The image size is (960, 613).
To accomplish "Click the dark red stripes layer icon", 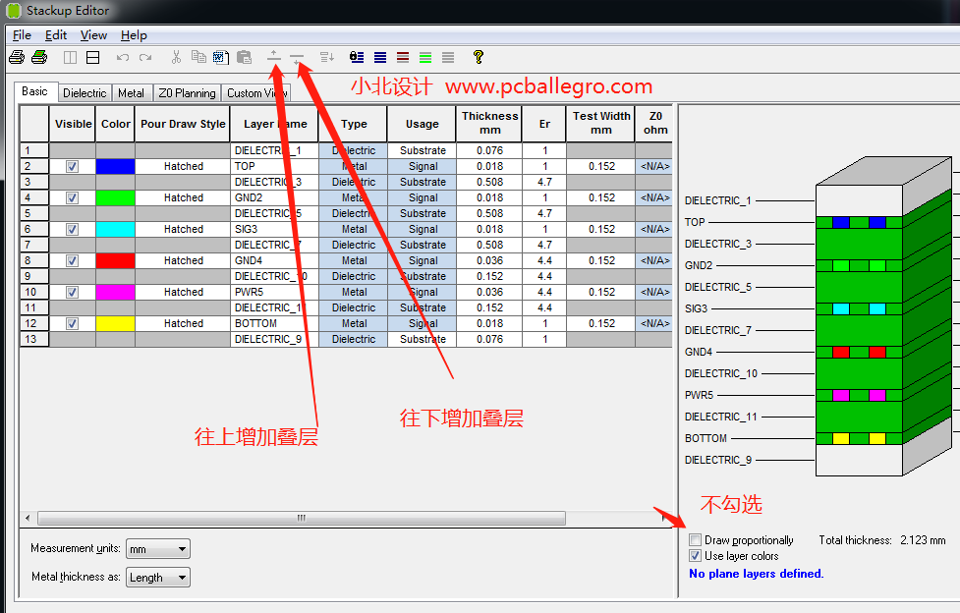I will coord(403,58).
